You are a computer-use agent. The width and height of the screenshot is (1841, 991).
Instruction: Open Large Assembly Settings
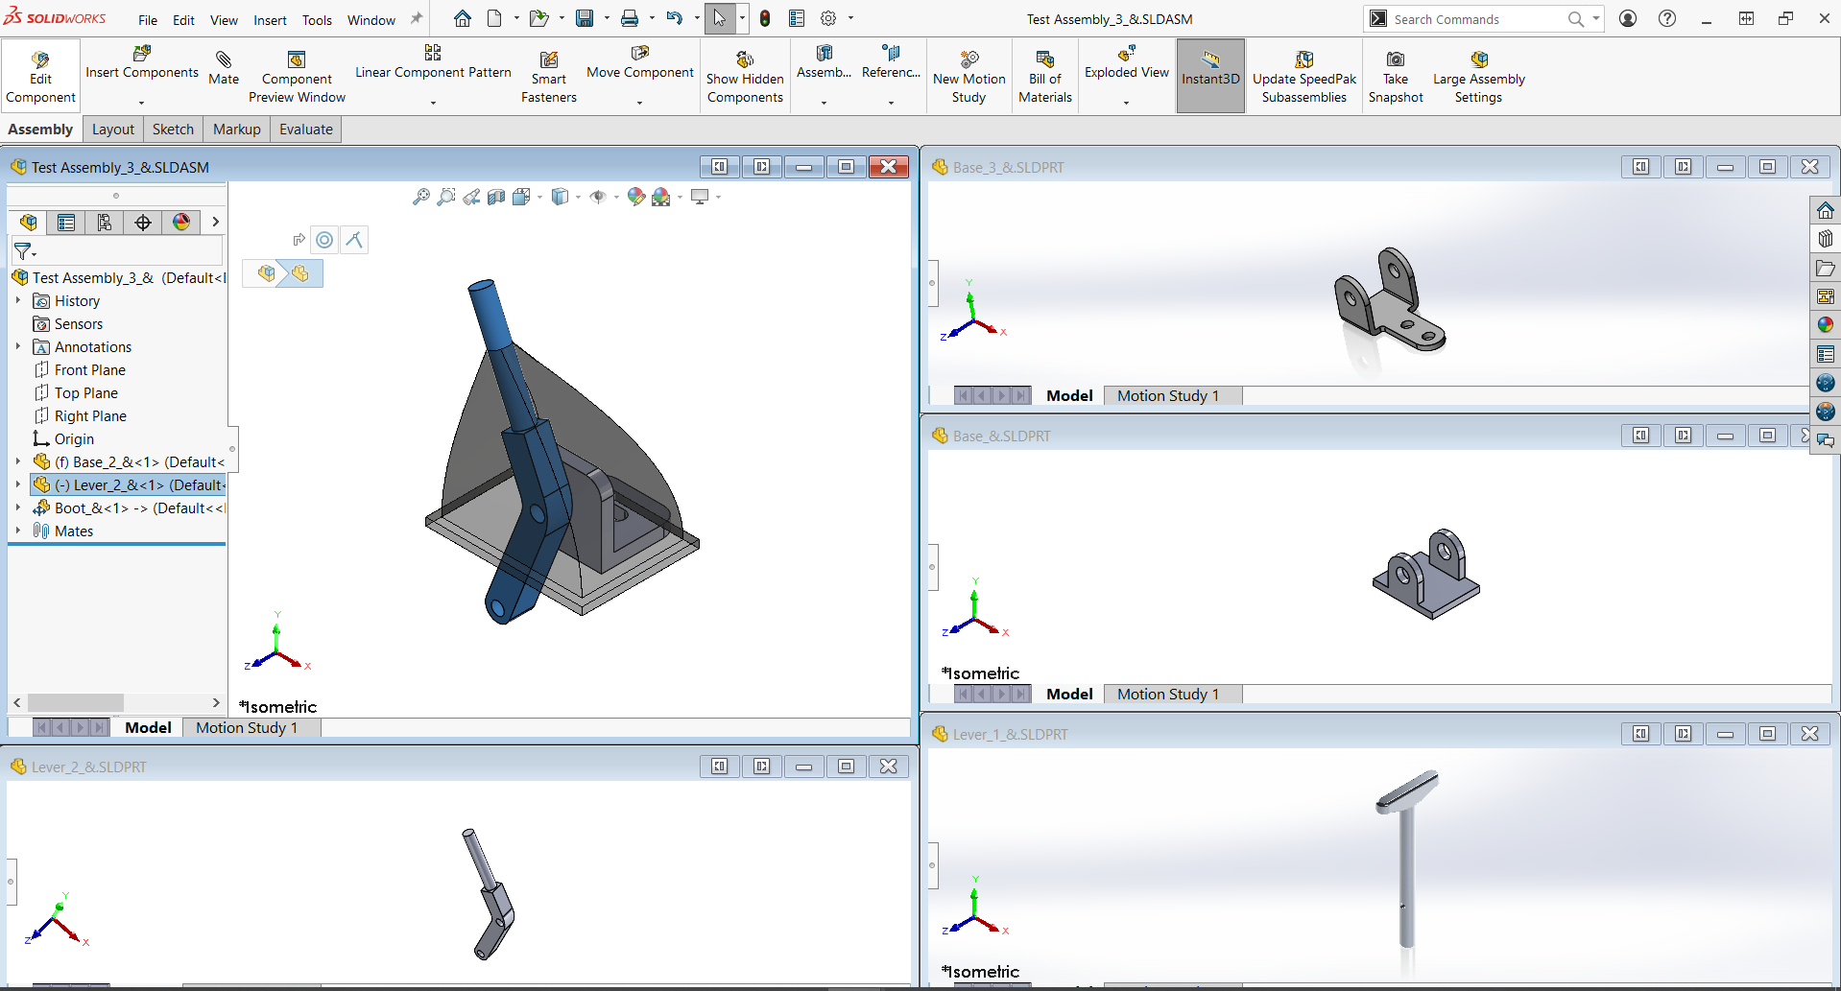(1478, 60)
